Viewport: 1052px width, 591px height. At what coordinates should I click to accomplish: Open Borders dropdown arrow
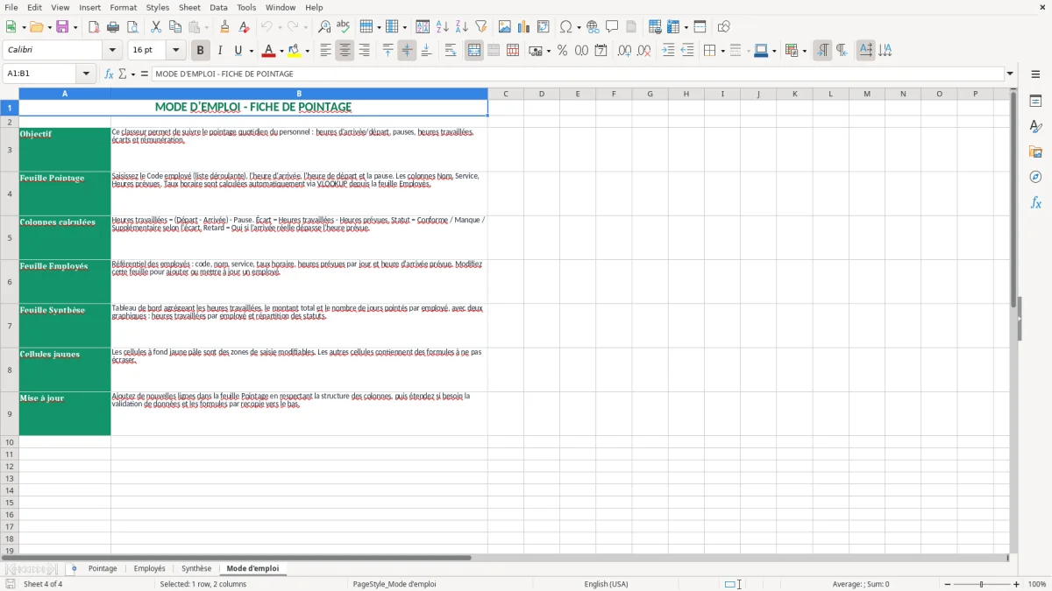point(722,51)
